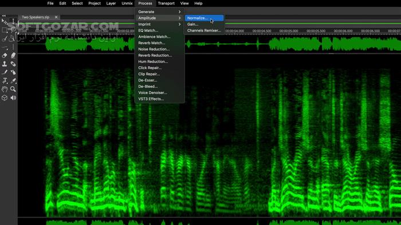Select the Transform T tool
The height and width of the screenshot is (225, 401).
coord(5,81)
